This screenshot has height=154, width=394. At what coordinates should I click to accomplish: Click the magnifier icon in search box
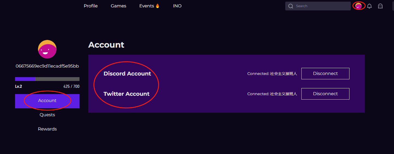(290, 6)
